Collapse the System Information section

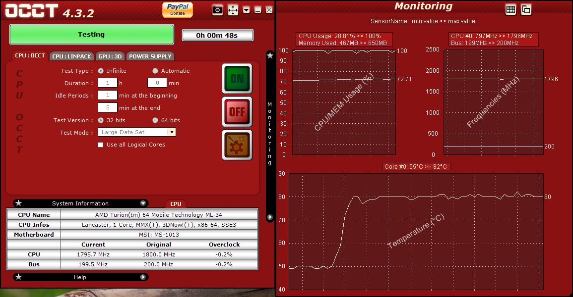tap(143, 203)
